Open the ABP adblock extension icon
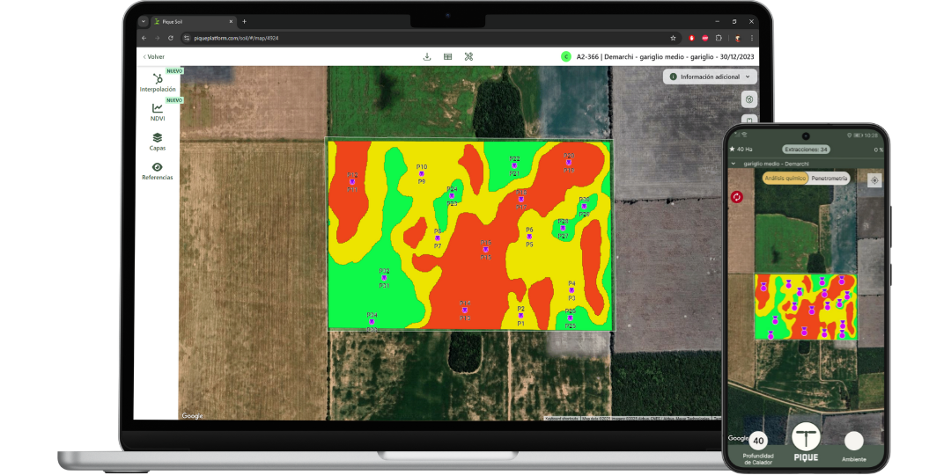This screenshot has height=475, width=951. [704, 38]
